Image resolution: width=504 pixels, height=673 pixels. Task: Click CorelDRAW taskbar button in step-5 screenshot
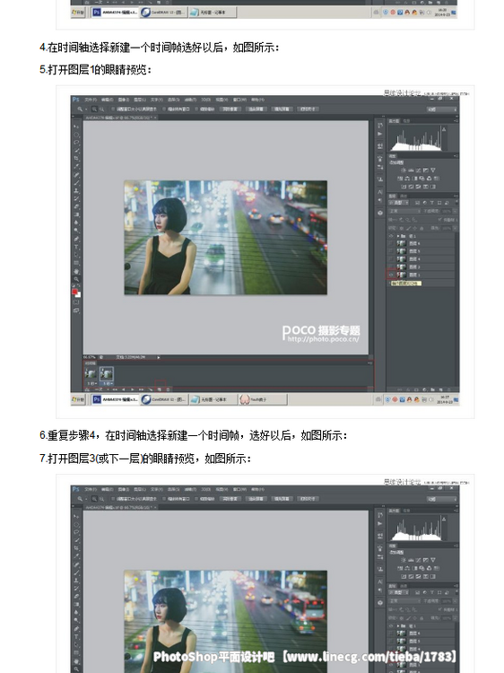click(x=164, y=399)
